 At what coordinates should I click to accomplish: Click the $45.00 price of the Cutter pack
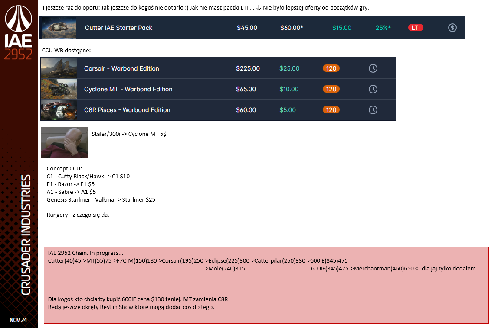247,28
